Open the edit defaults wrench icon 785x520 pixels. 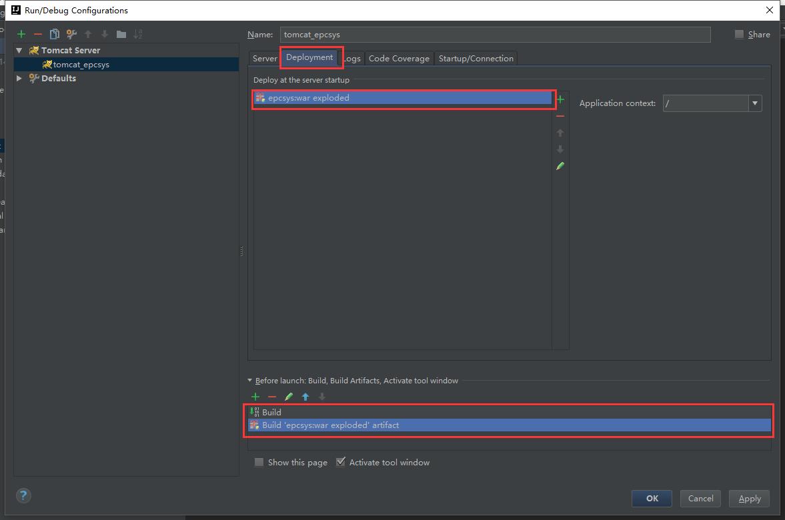point(71,34)
